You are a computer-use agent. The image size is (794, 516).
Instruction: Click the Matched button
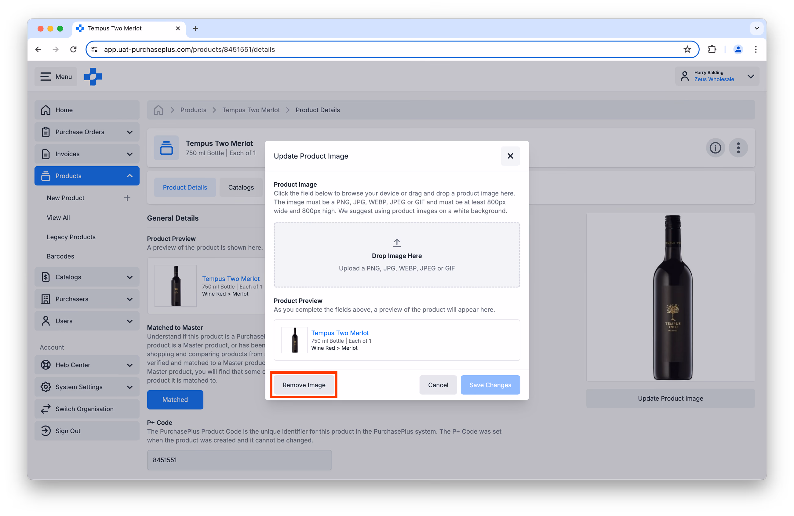click(175, 400)
